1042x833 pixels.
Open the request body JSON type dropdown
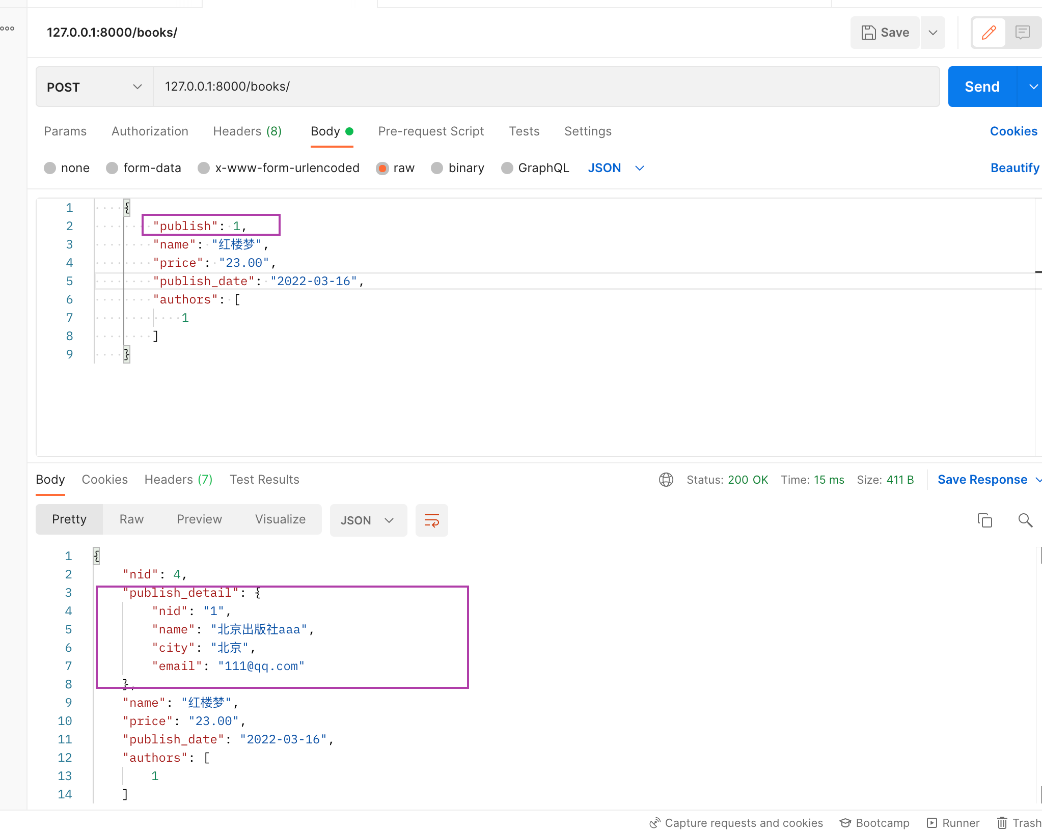click(x=616, y=168)
